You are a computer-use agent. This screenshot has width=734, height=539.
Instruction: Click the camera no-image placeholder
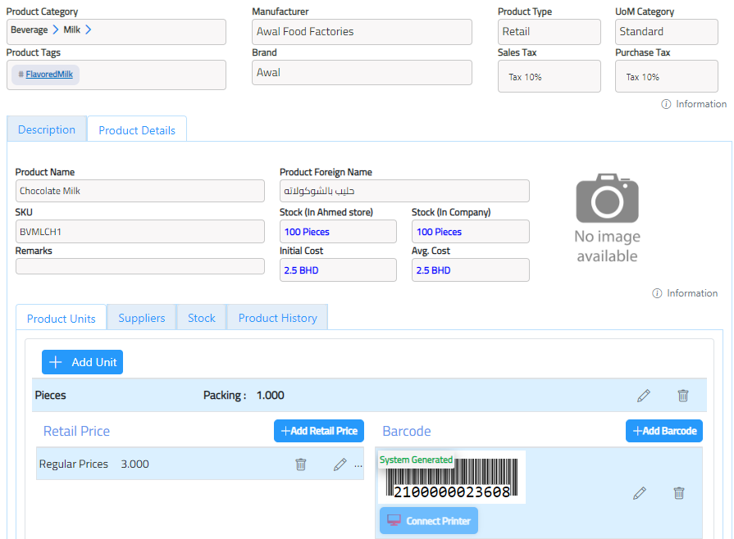[x=607, y=218]
